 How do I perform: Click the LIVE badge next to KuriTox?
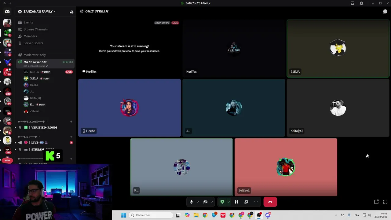[x=69, y=72]
